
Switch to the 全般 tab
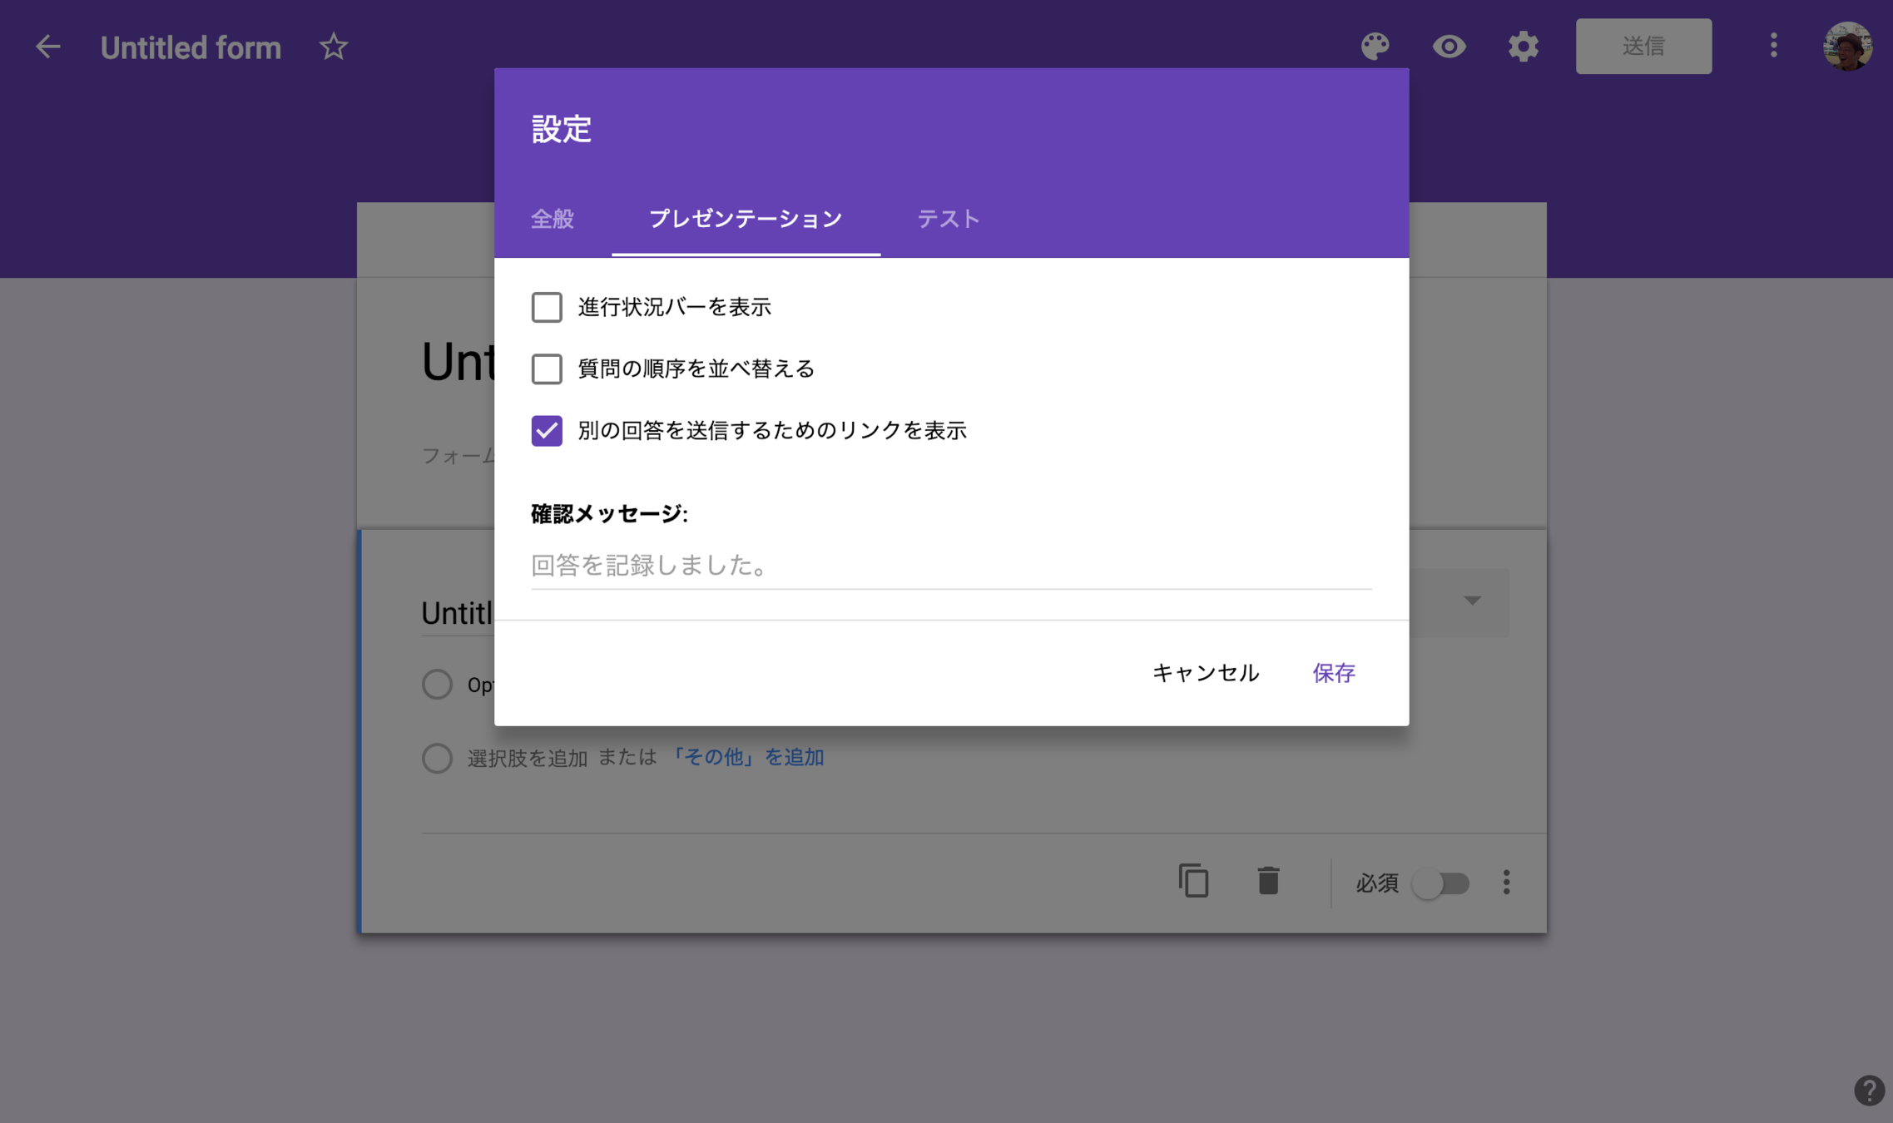[x=553, y=219]
